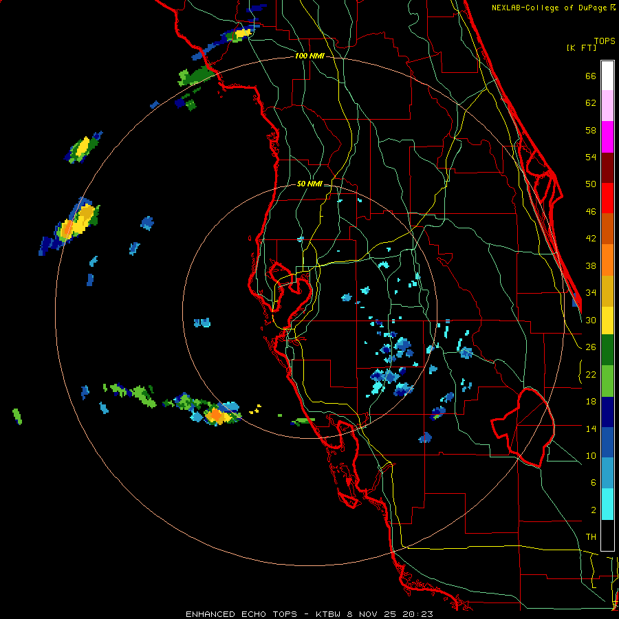Click the magenta legend swatch
This screenshot has width=619, height=619.
[x=607, y=137]
